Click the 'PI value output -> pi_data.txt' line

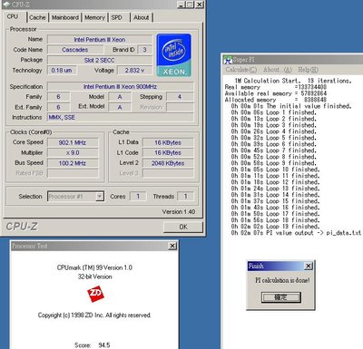click(x=296, y=233)
